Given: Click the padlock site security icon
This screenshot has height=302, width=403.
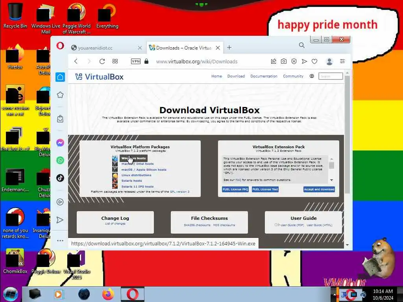Looking at the screenshot, I should point(146,61).
